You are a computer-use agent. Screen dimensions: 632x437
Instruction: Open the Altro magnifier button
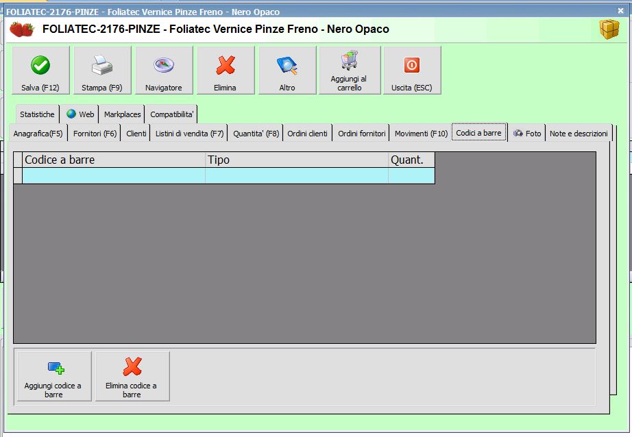[x=287, y=70]
